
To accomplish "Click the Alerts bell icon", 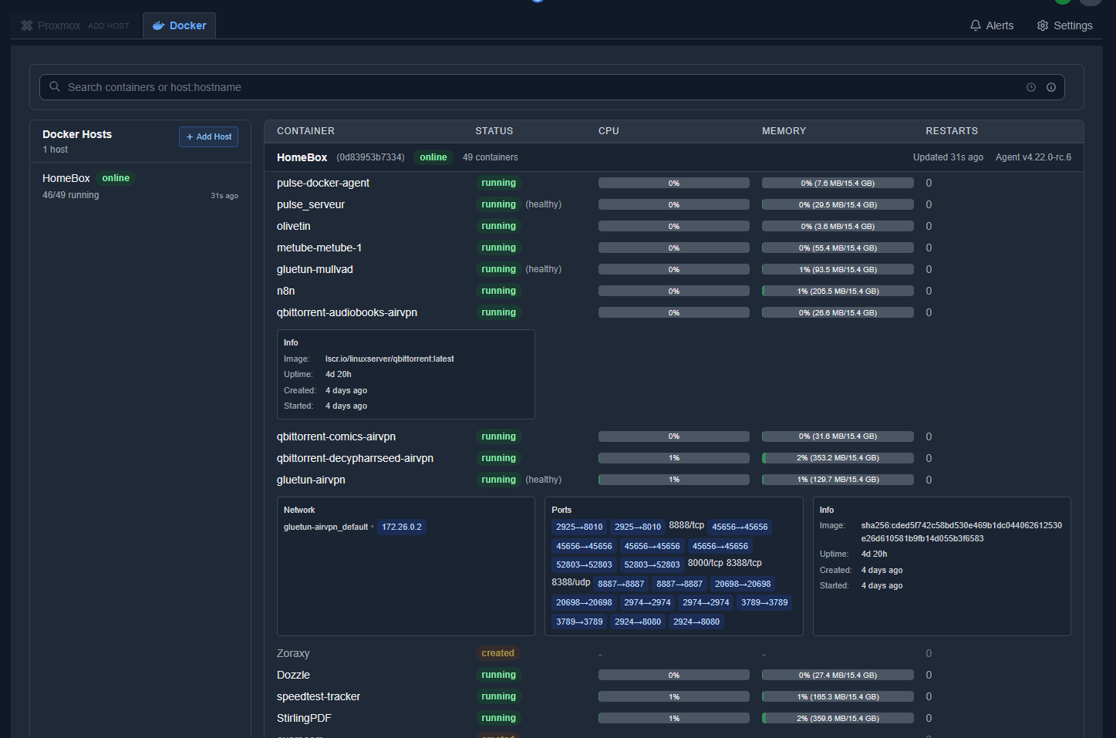I will [975, 25].
